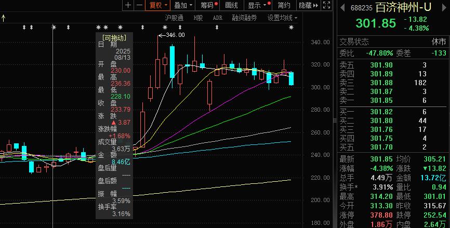Go to next stock with right arrow

pos(445,8)
